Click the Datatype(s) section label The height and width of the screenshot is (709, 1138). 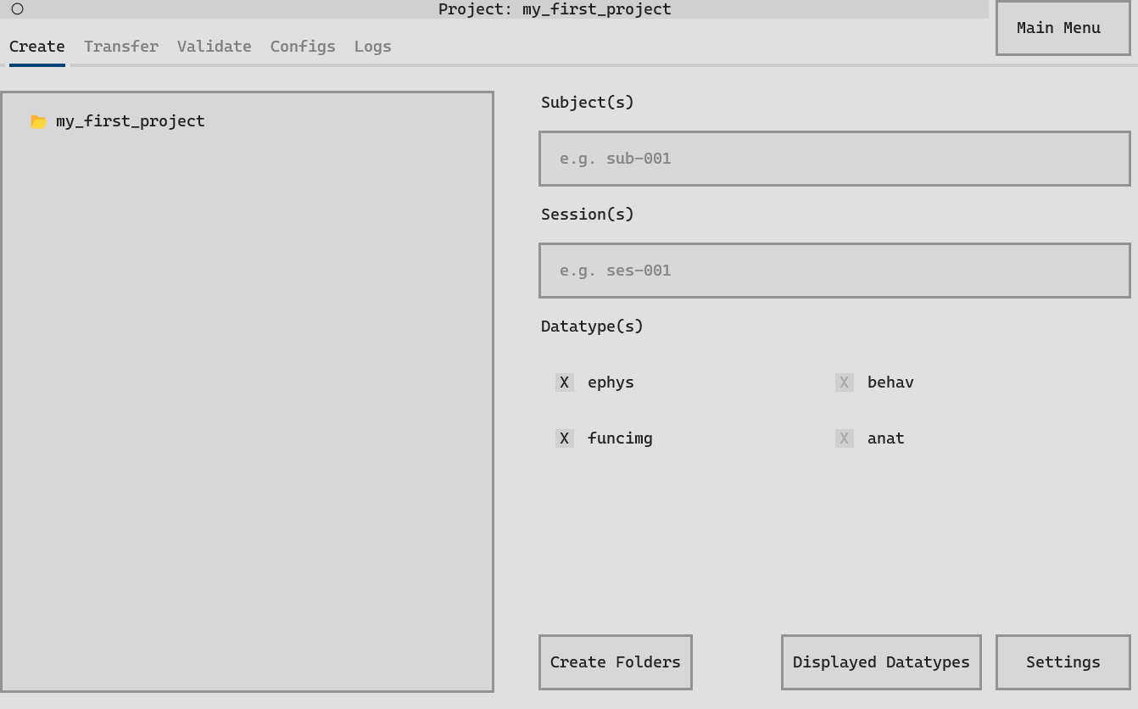pos(592,327)
